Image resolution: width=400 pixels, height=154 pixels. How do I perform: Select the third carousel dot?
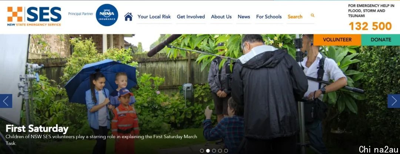click(x=214, y=151)
